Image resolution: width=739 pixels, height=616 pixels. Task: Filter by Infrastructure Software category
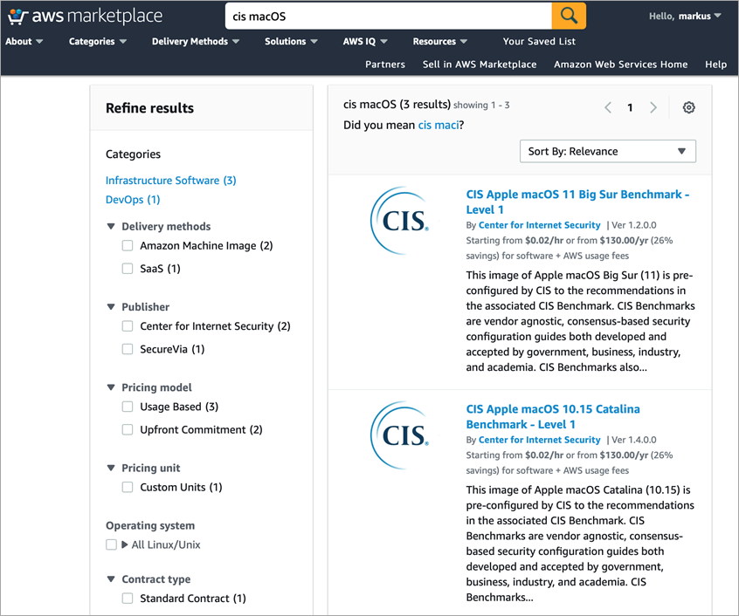click(x=170, y=181)
